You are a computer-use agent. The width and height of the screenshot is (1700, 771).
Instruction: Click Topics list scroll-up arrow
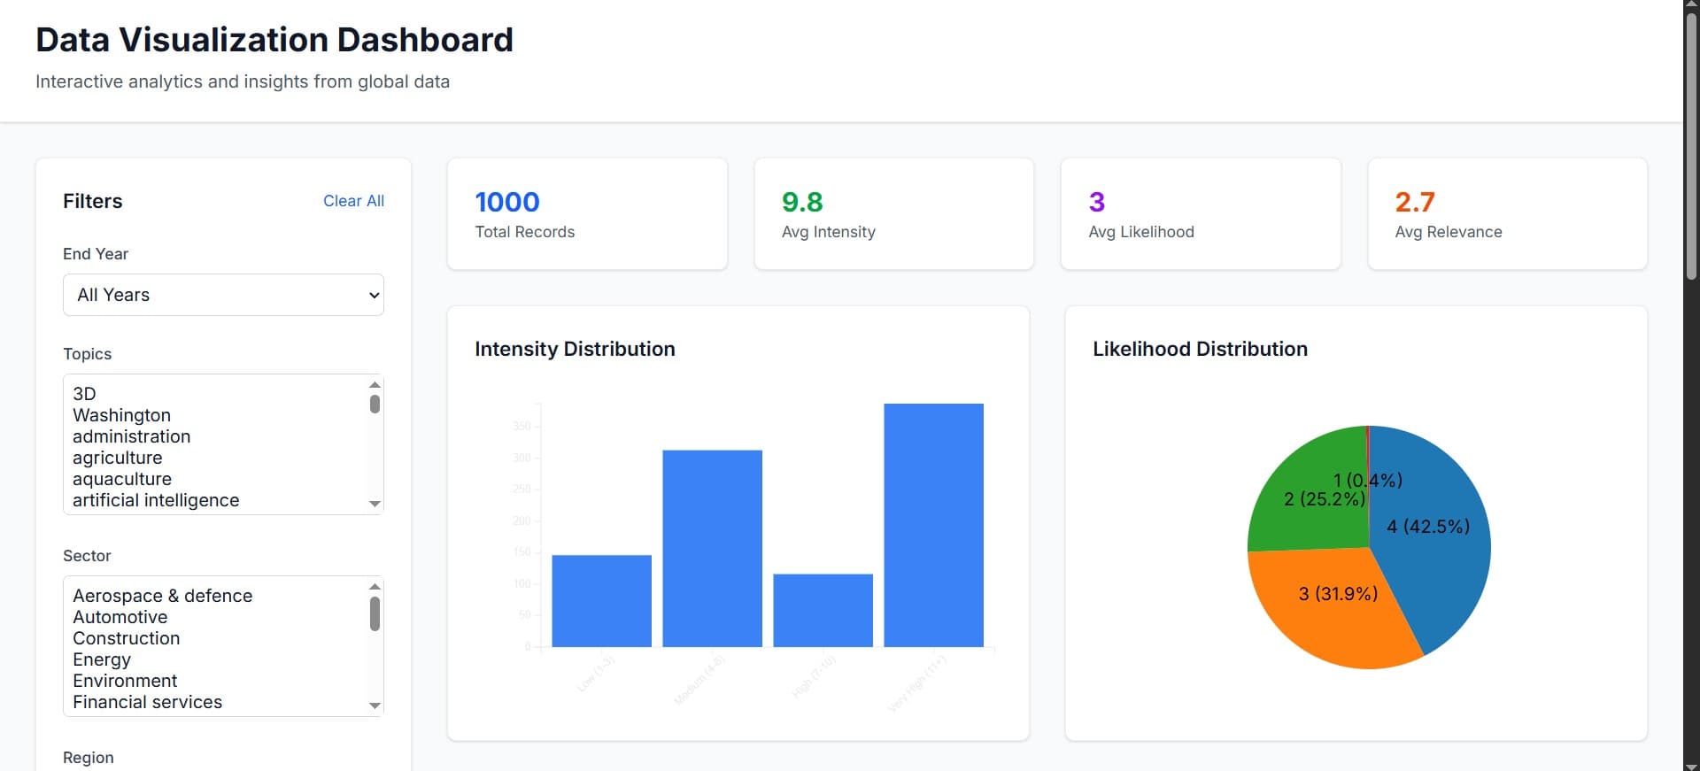(x=375, y=384)
